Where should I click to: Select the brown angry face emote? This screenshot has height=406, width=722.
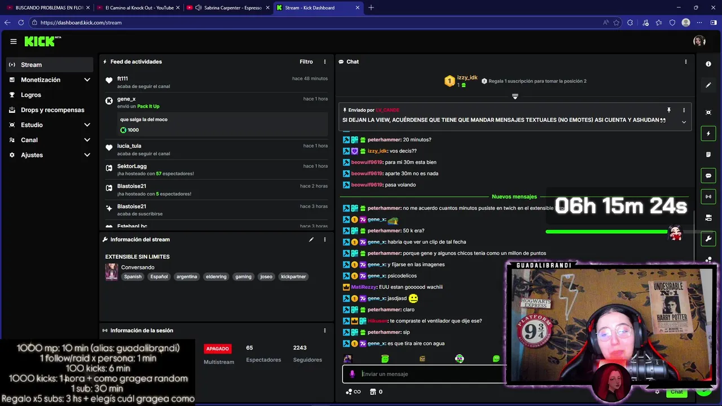tap(422, 359)
